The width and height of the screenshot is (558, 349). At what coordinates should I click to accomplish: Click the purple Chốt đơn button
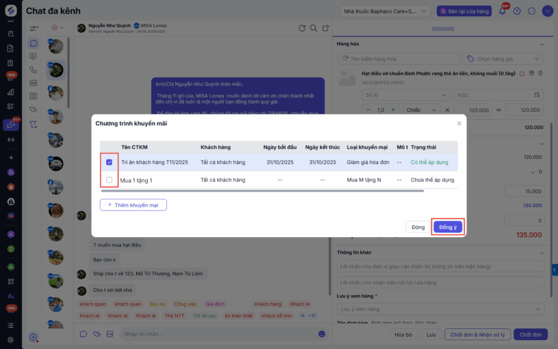click(531, 334)
